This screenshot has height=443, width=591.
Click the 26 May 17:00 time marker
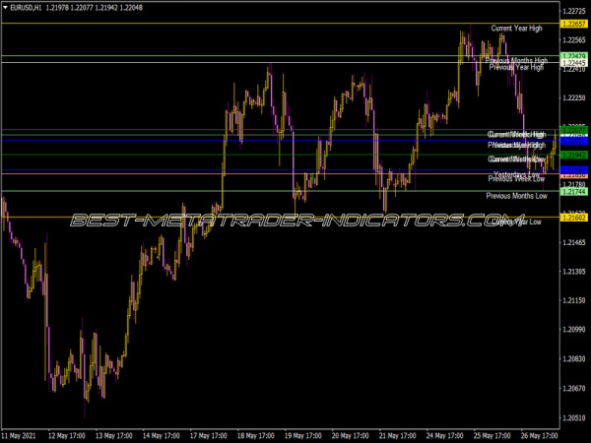(540, 433)
